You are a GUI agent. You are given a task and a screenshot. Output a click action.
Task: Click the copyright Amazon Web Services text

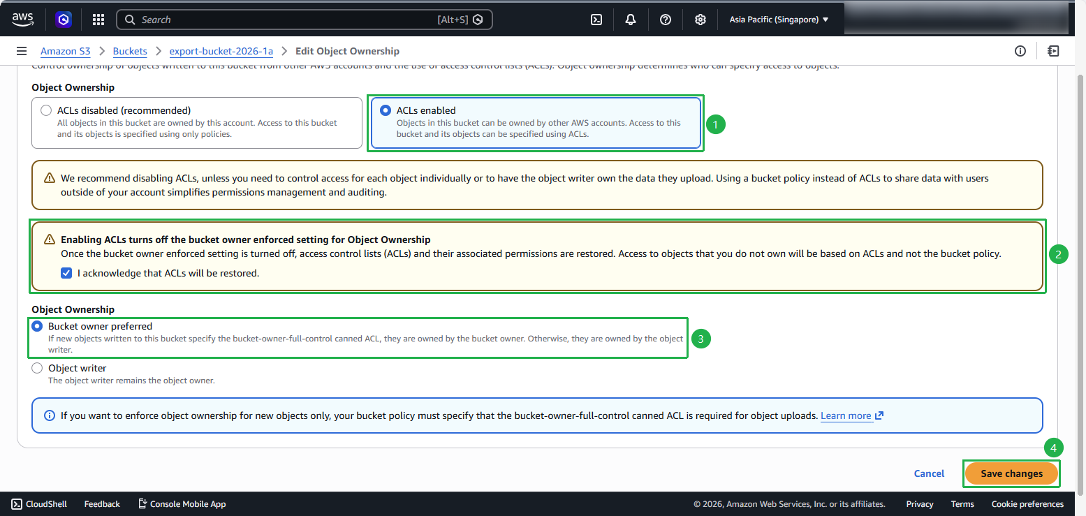[789, 504]
